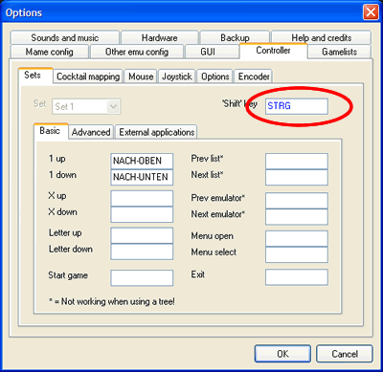The image size is (383, 372).
Task: Click the Prev emulator input field
Action: [x=297, y=201]
